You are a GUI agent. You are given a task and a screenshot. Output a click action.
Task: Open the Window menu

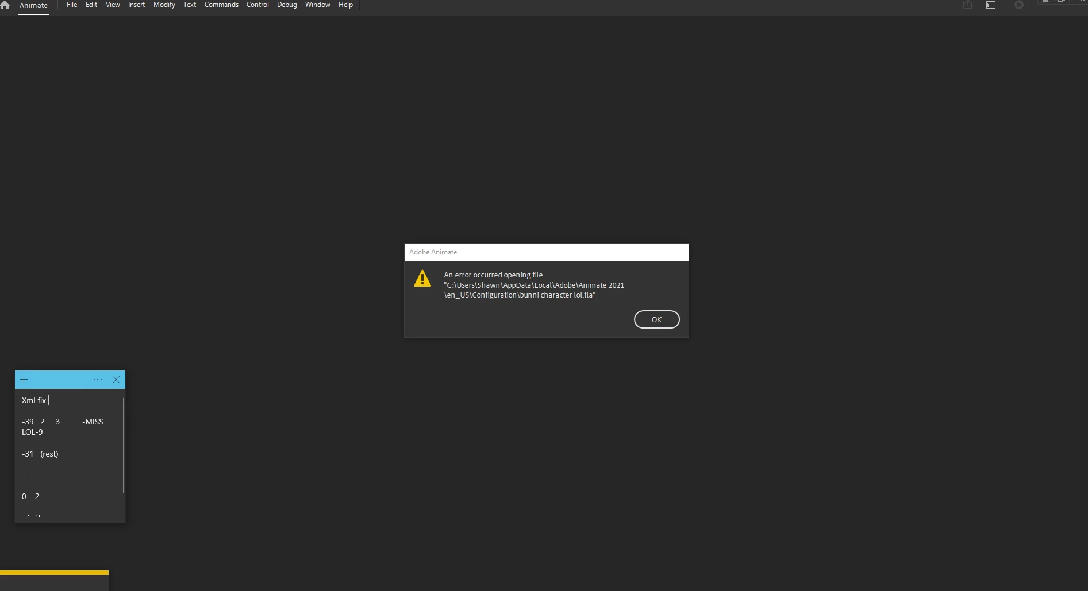(318, 5)
